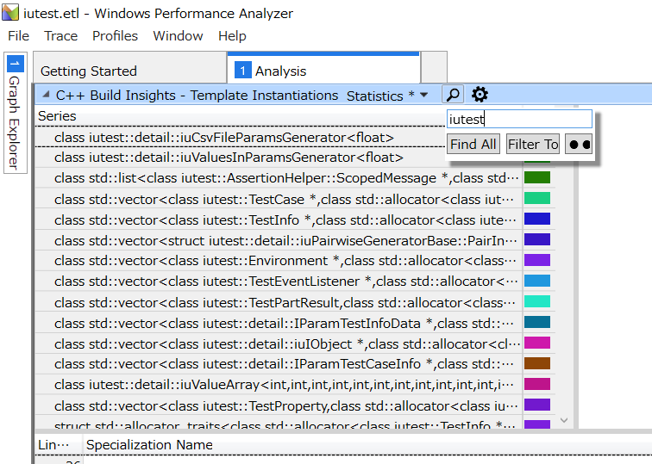Click the Analysis tab number badge
The height and width of the screenshot is (464, 652).
click(243, 70)
